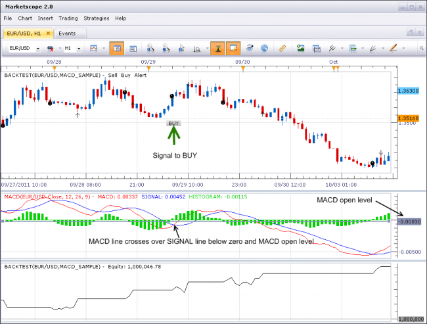Click the gray BUY signal label
Viewport: 427px width, 324px height.
173,124
